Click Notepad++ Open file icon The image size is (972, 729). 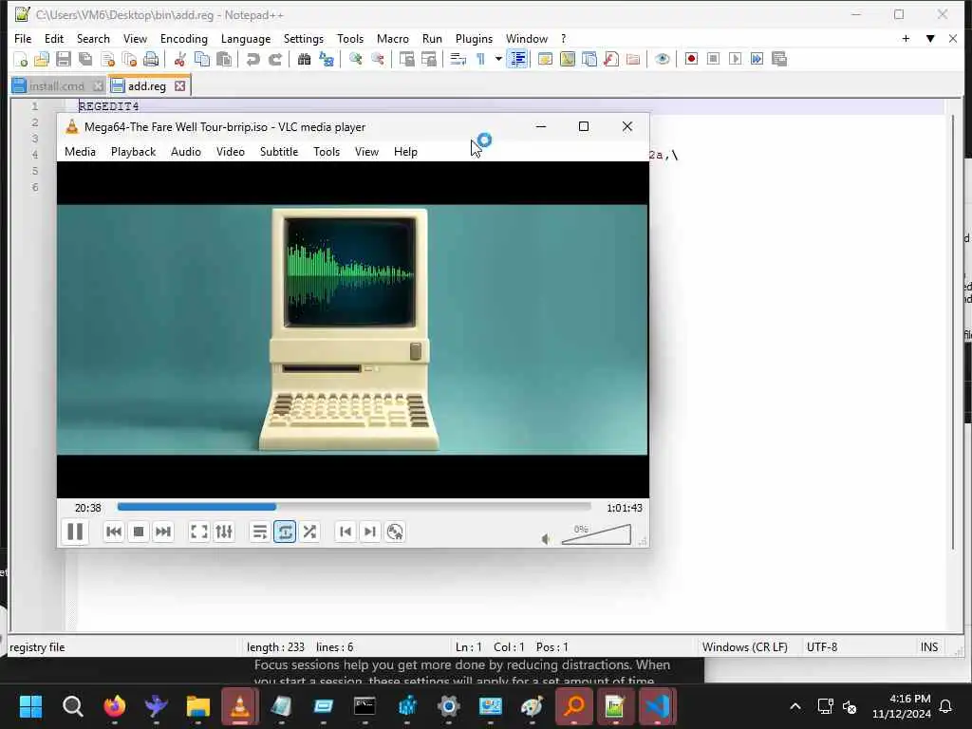tap(42, 60)
